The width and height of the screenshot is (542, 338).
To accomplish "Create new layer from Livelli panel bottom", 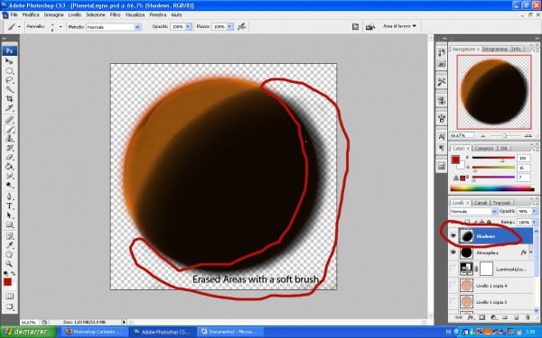I will 516,317.
